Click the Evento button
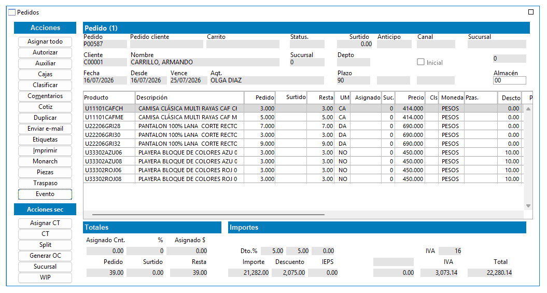 point(45,194)
